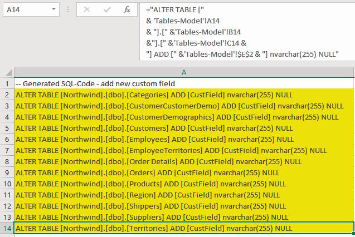Select row 1 header
This screenshot has width=355, height=237.
click(7, 83)
